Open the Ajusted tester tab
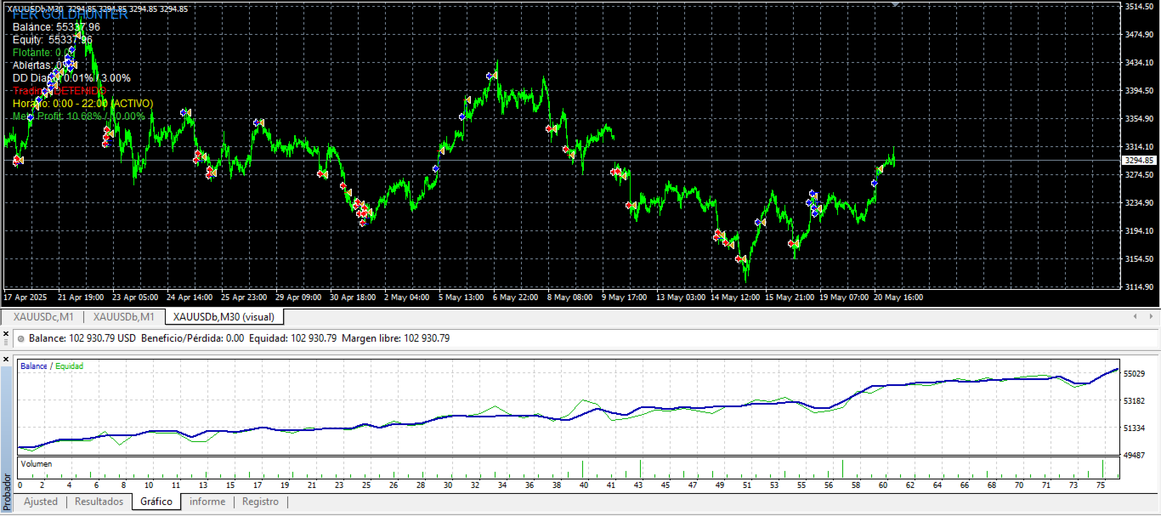The image size is (1161, 516). [41, 502]
